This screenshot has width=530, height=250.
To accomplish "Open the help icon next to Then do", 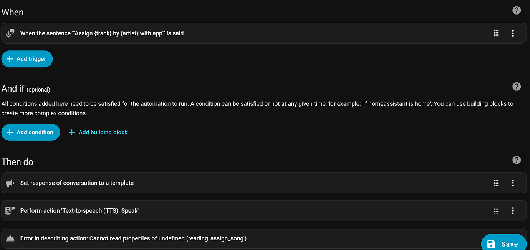I will [x=517, y=160].
